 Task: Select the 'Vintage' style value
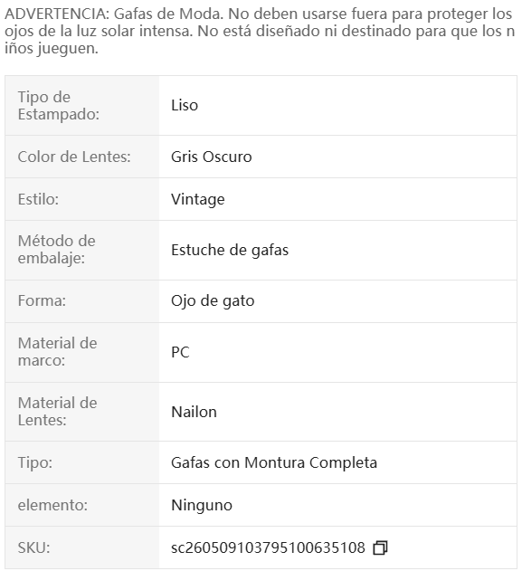click(198, 199)
